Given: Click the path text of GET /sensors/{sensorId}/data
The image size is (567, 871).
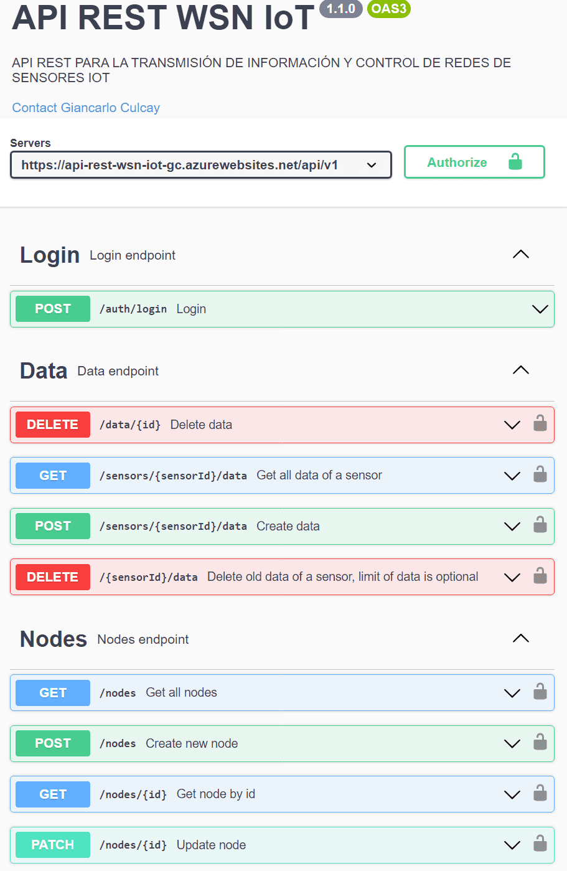Looking at the screenshot, I should [173, 476].
